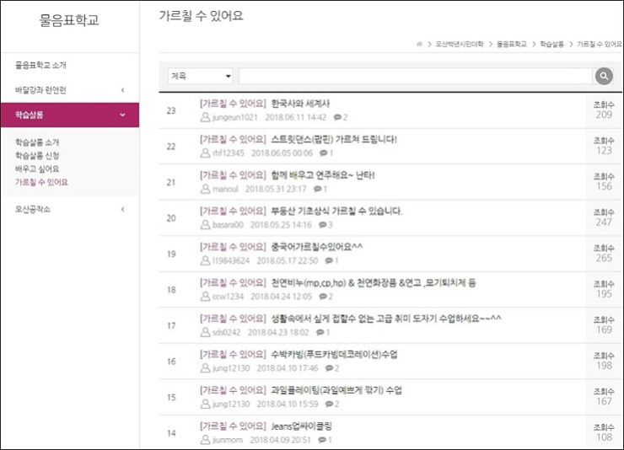Image resolution: width=624 pixels, height=450 pixels.
Task: Click the search text input field
Action: click(x=415, y=77)
